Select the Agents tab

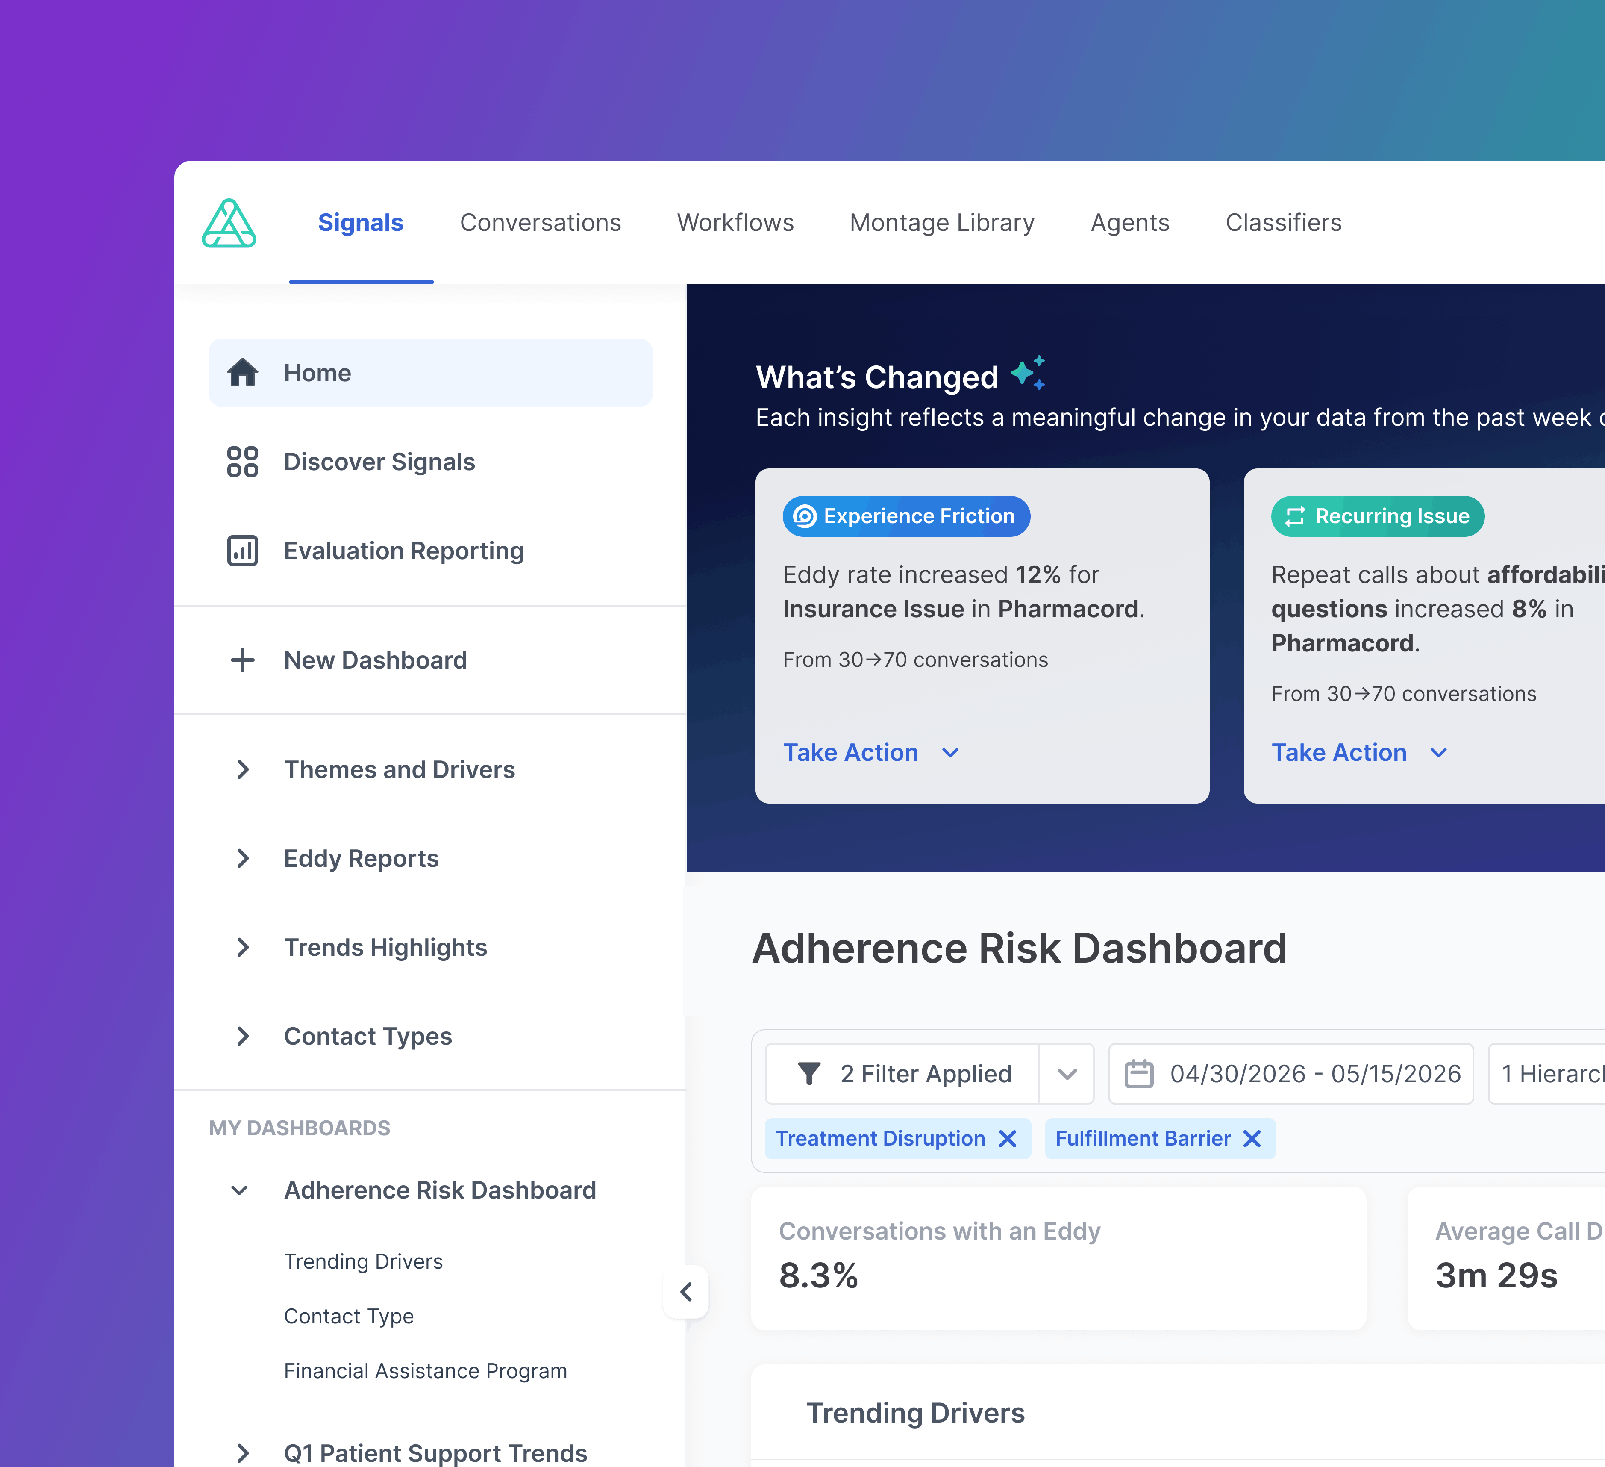pyautogui.click(x=1131, y=222)
